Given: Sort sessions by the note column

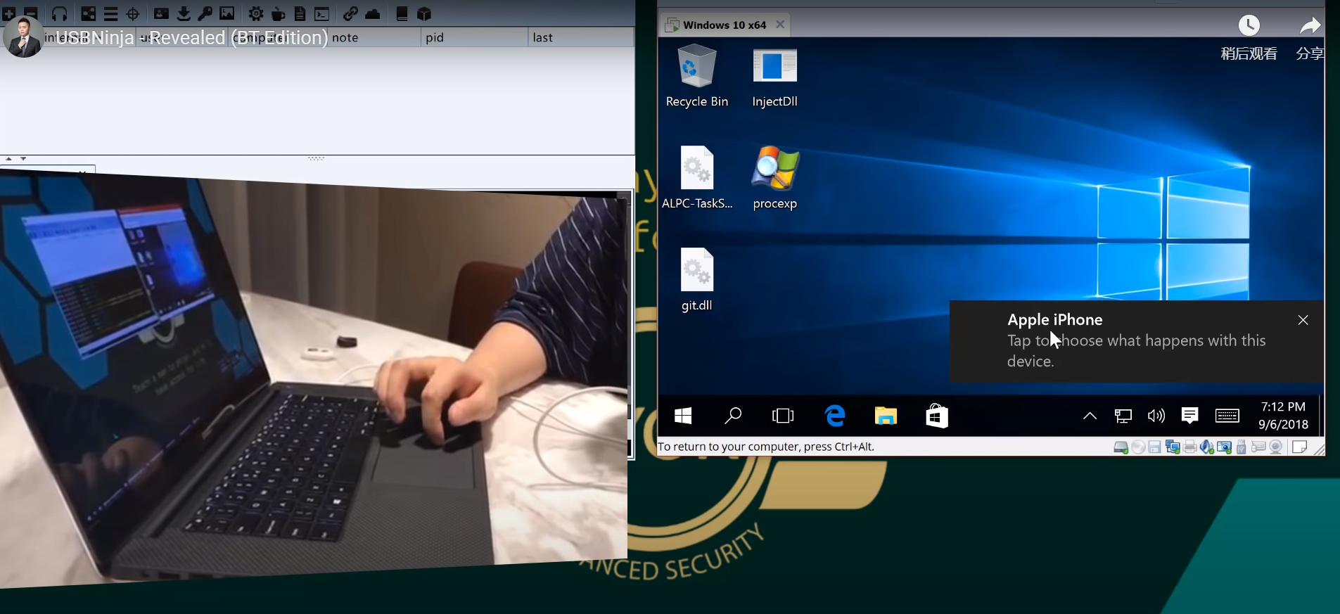Looking at the screenshot, I should coord(374,37).
